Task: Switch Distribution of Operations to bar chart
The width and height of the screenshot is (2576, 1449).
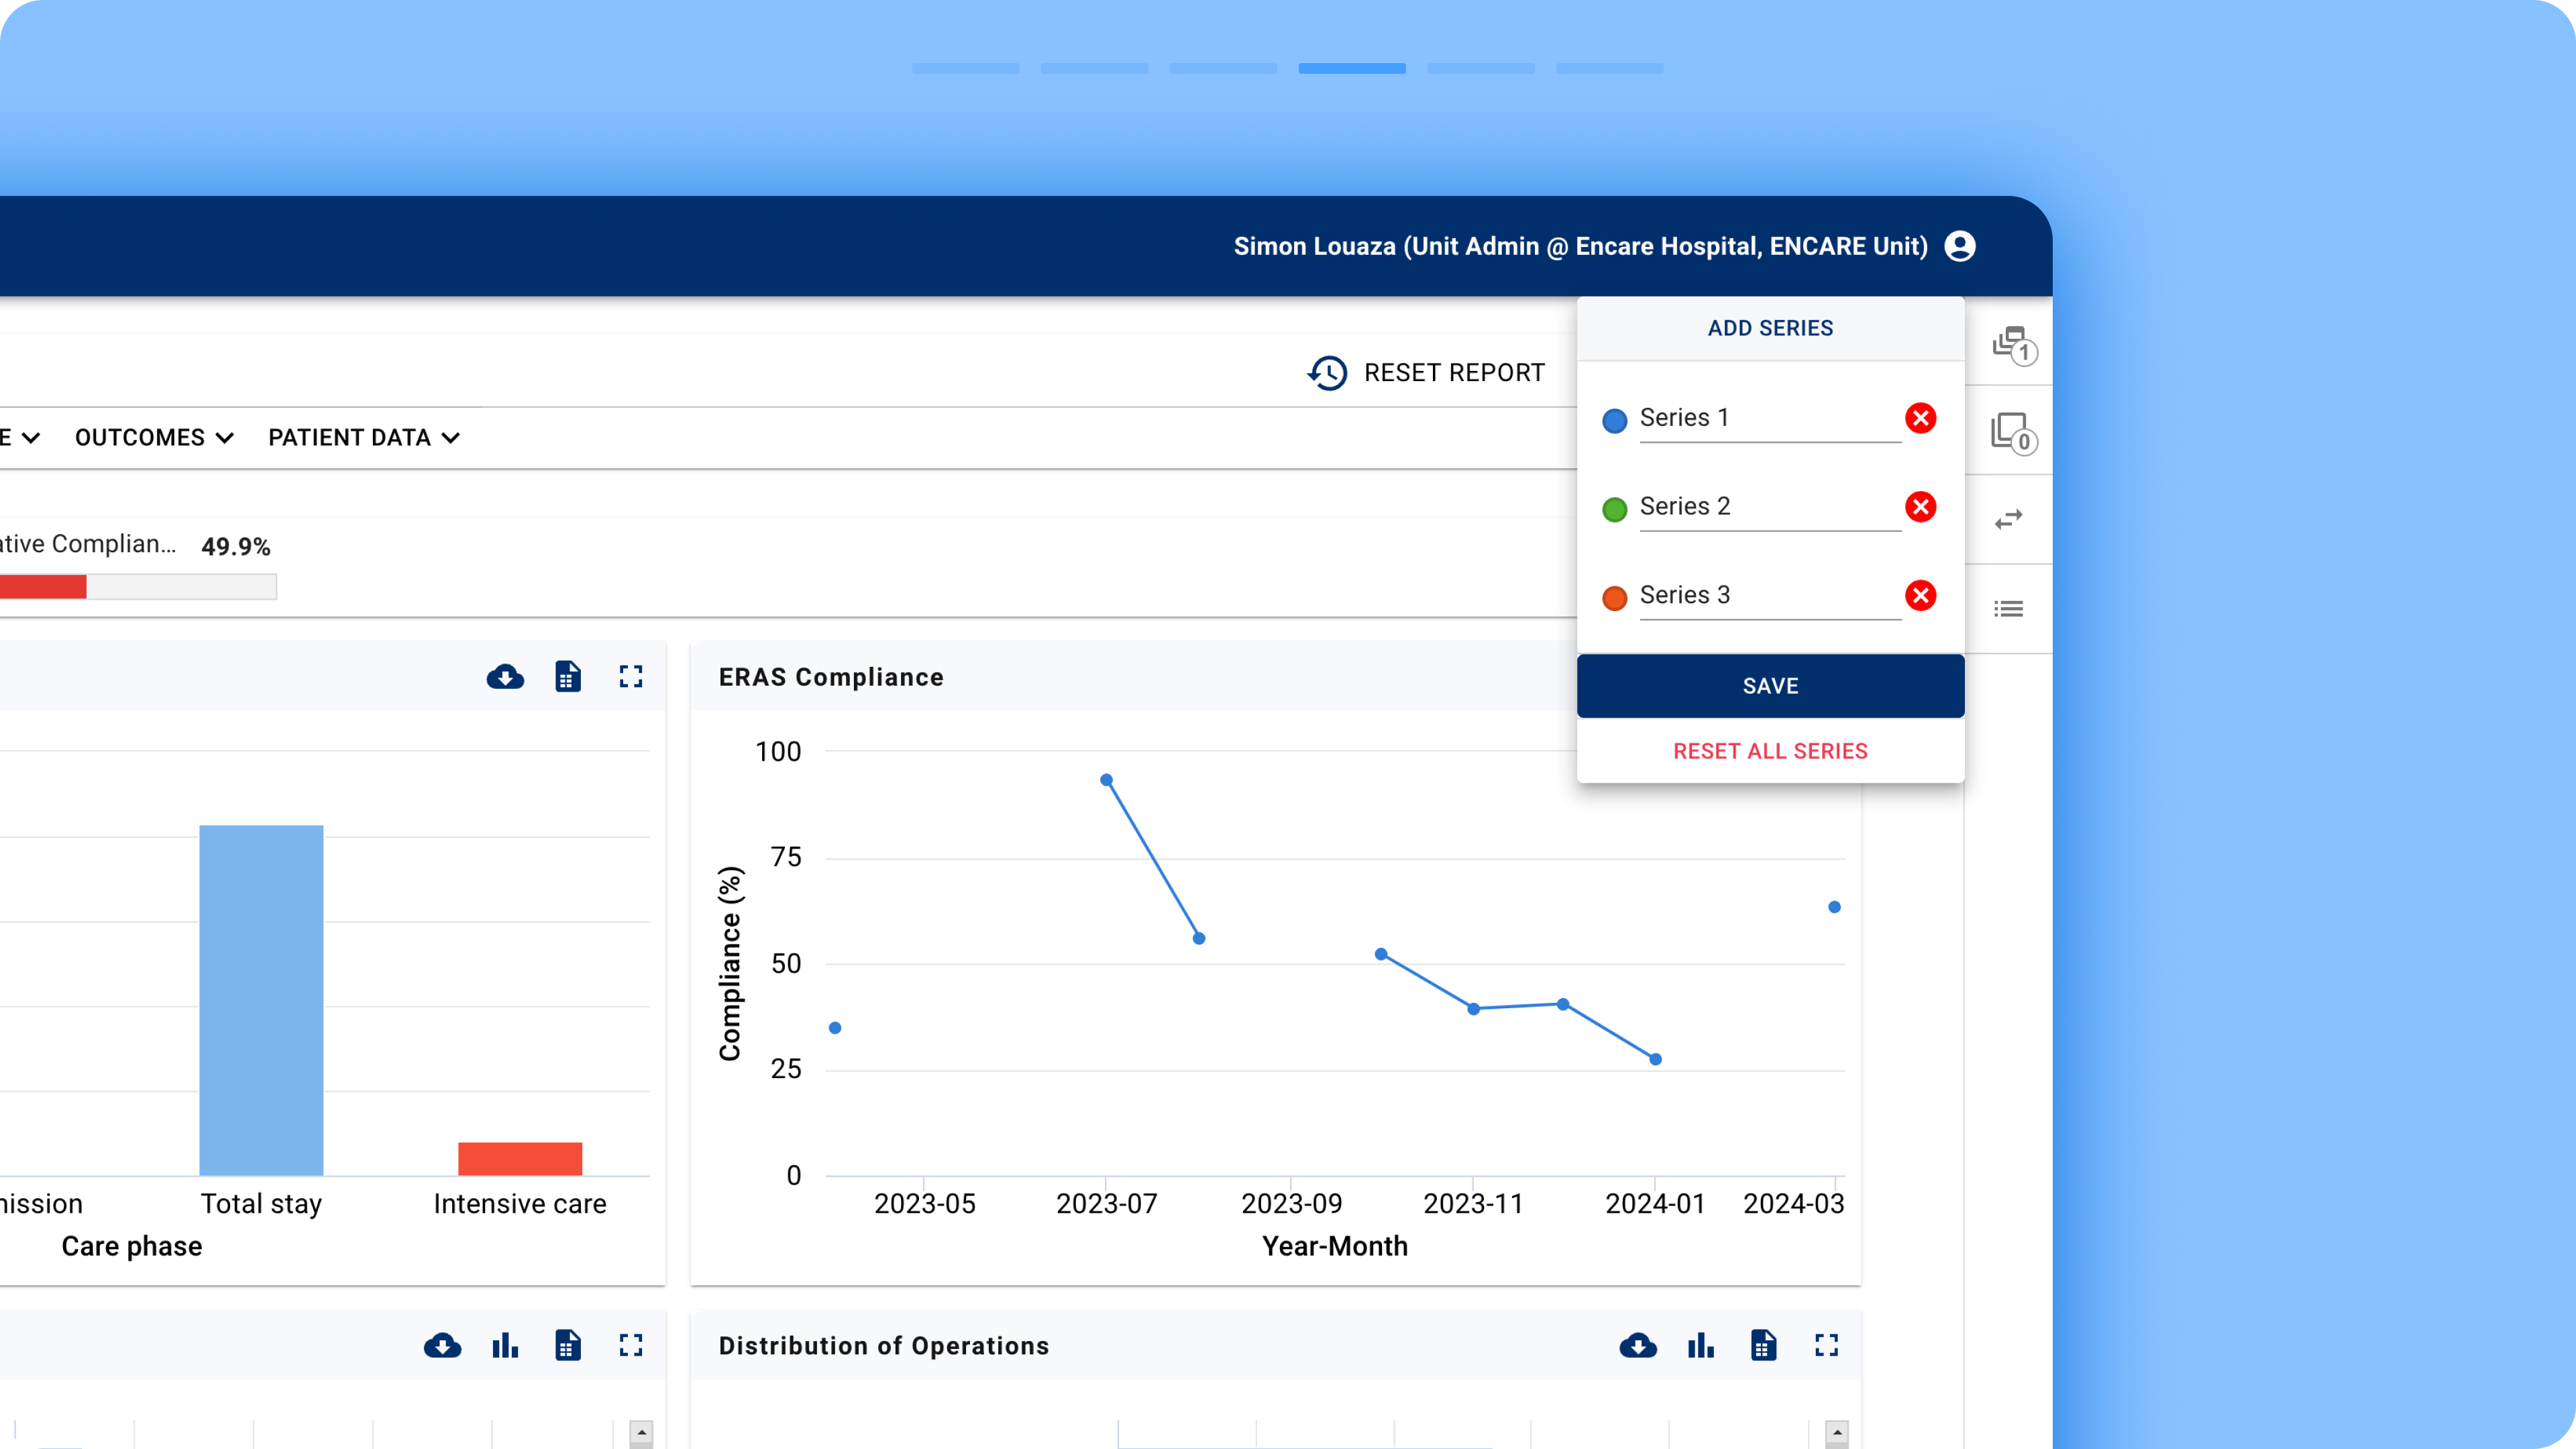Action: [x=1700, y=1345]
